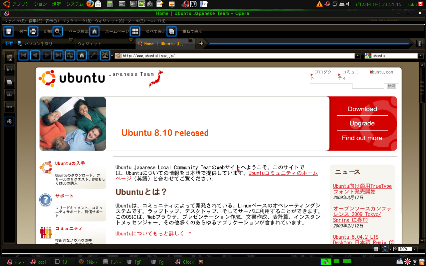
Task: Add a panel with the plus icon
Action: click(x=9, y=121)
